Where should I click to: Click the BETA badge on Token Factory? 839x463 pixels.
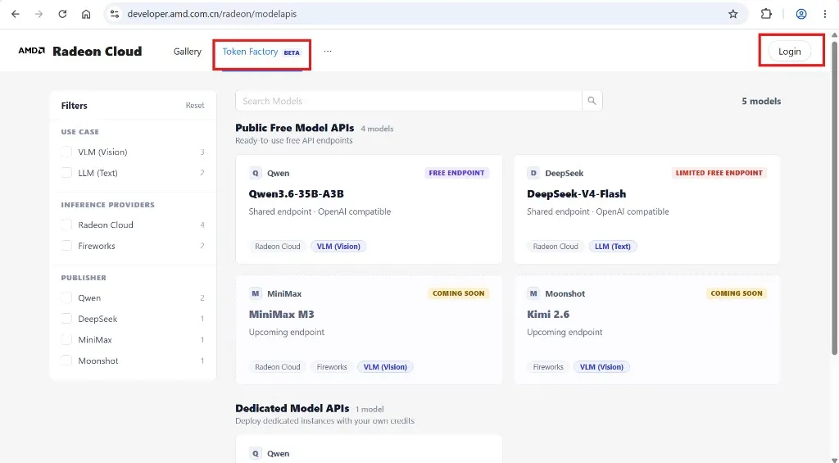point(292,52)
